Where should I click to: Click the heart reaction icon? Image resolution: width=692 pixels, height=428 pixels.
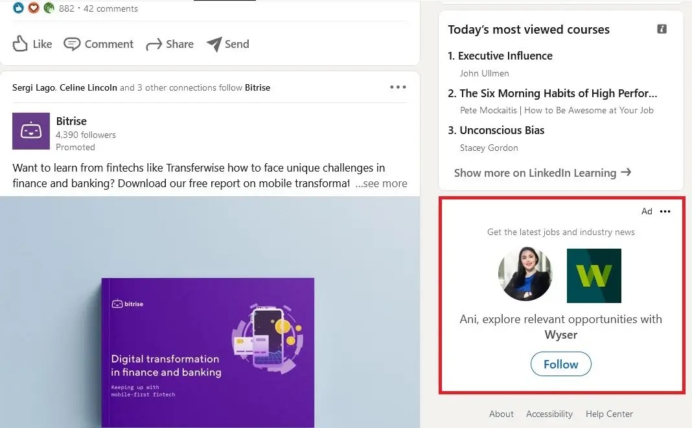point(34,8)
